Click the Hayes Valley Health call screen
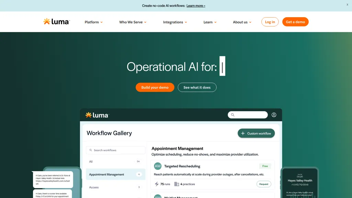This screenshot has height=198, width=352. [x=300, y=183]
